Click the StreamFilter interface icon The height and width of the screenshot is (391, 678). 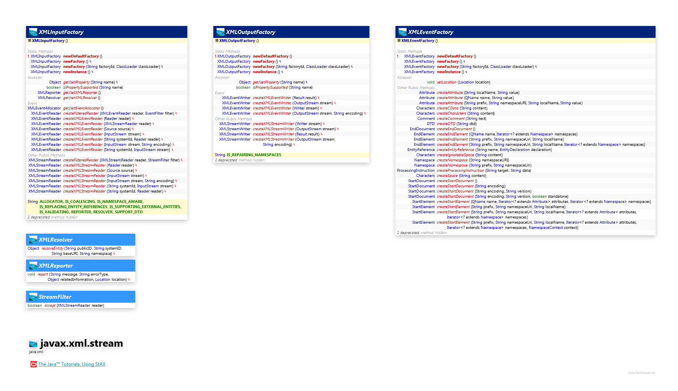coord(33,297)
